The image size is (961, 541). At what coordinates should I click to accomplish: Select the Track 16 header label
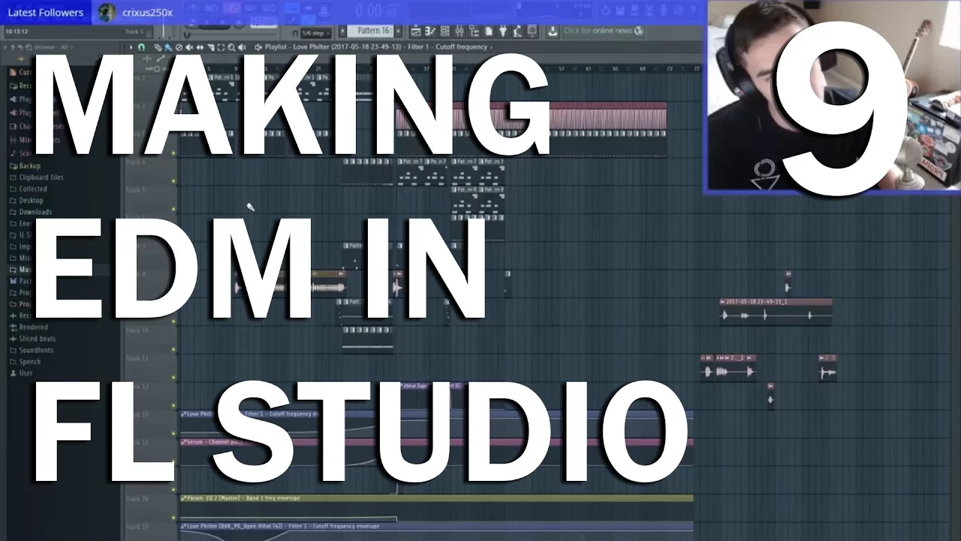[137, 498]
